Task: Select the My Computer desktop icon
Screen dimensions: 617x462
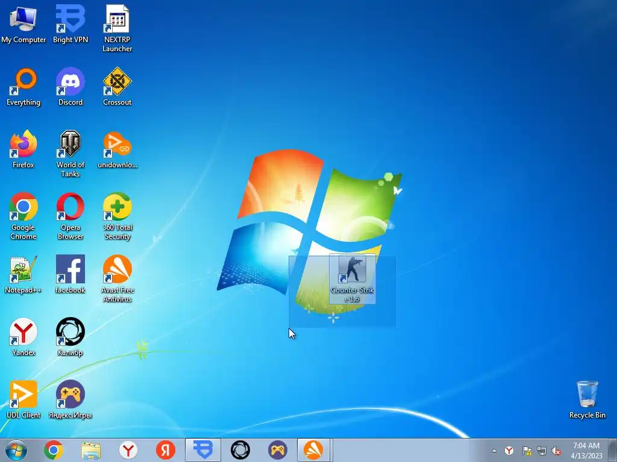Action: pos(23,24)
